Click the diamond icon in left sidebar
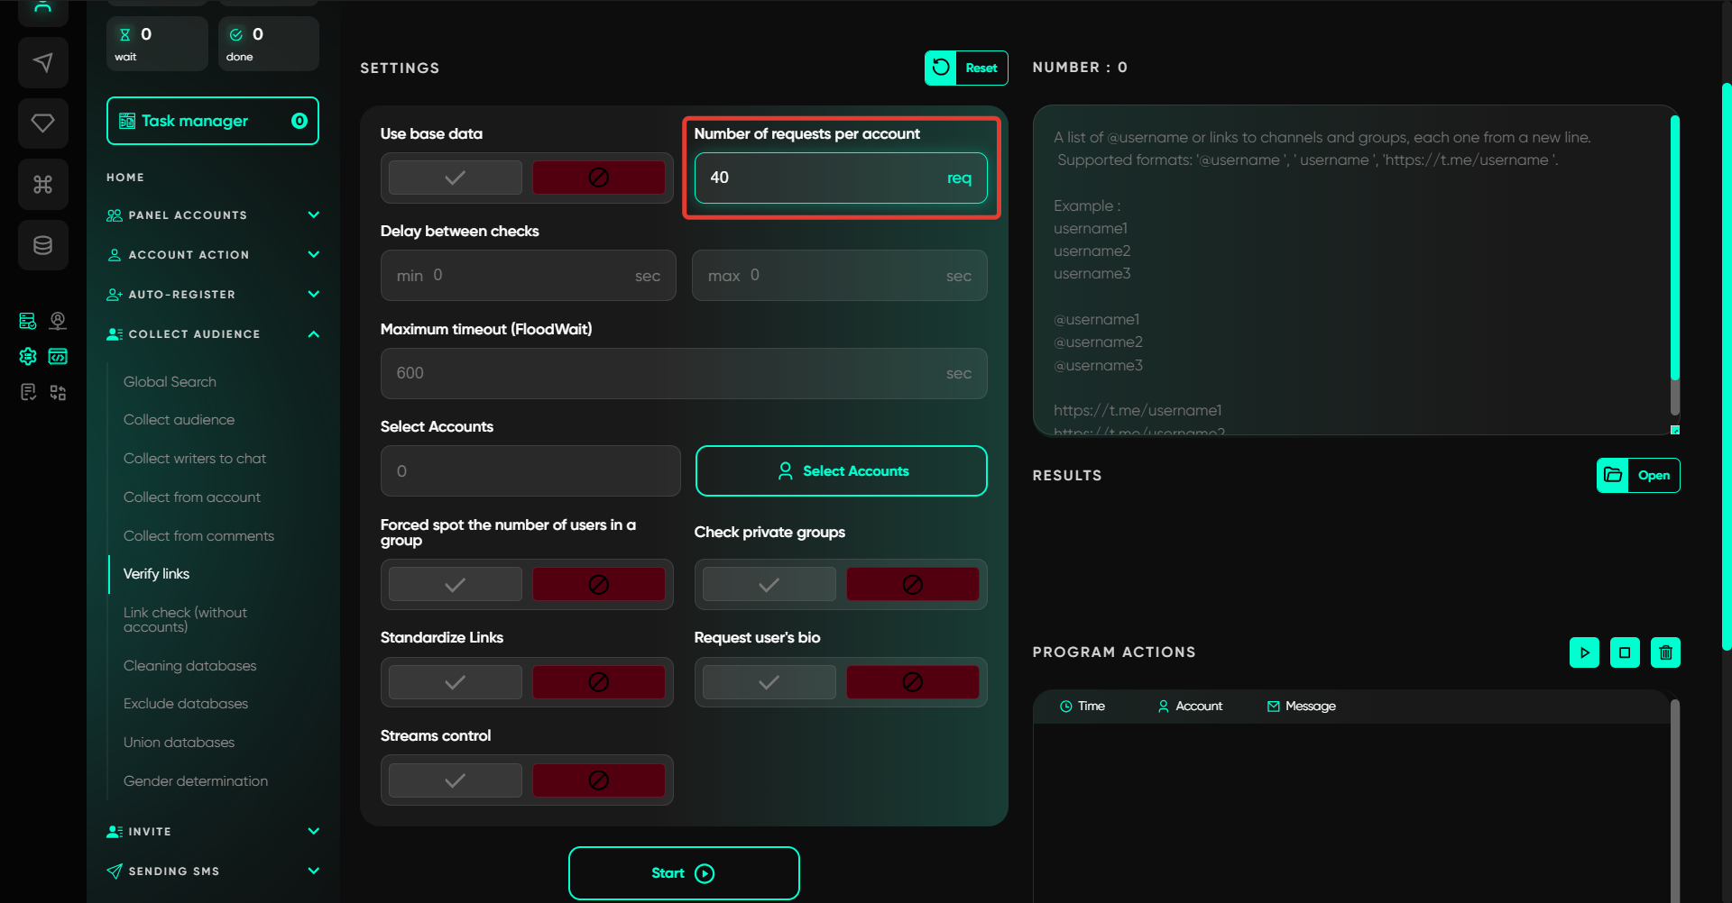The image size is (1732, 903). [x=42, y=123]
